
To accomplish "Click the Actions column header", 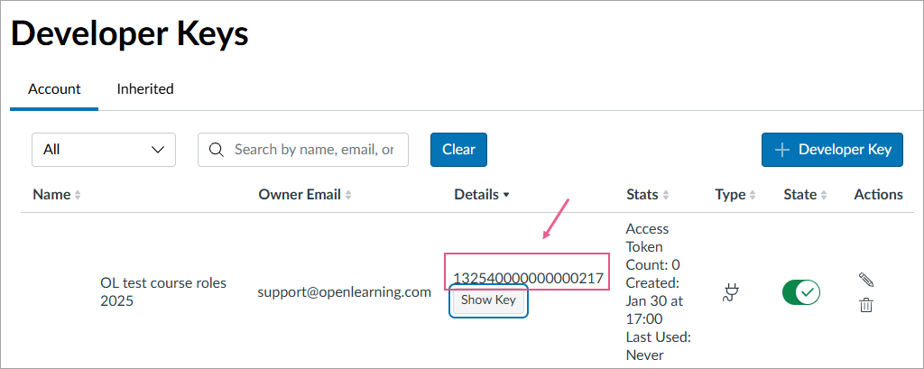I will [878, 195].
